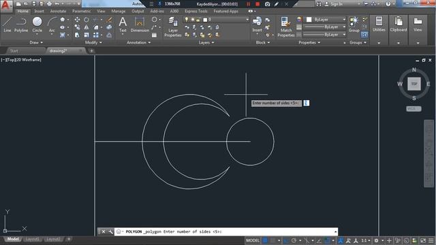Screen dimensions: 436x245
Task: Toggle annotation visibility in status bar
Action: [341, 240]
